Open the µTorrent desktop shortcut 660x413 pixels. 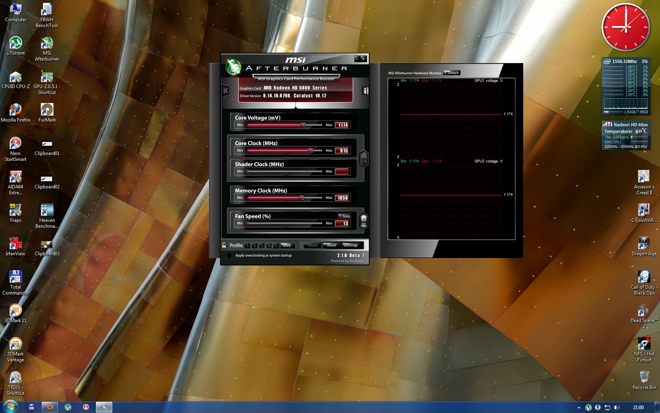click(16, 46)
